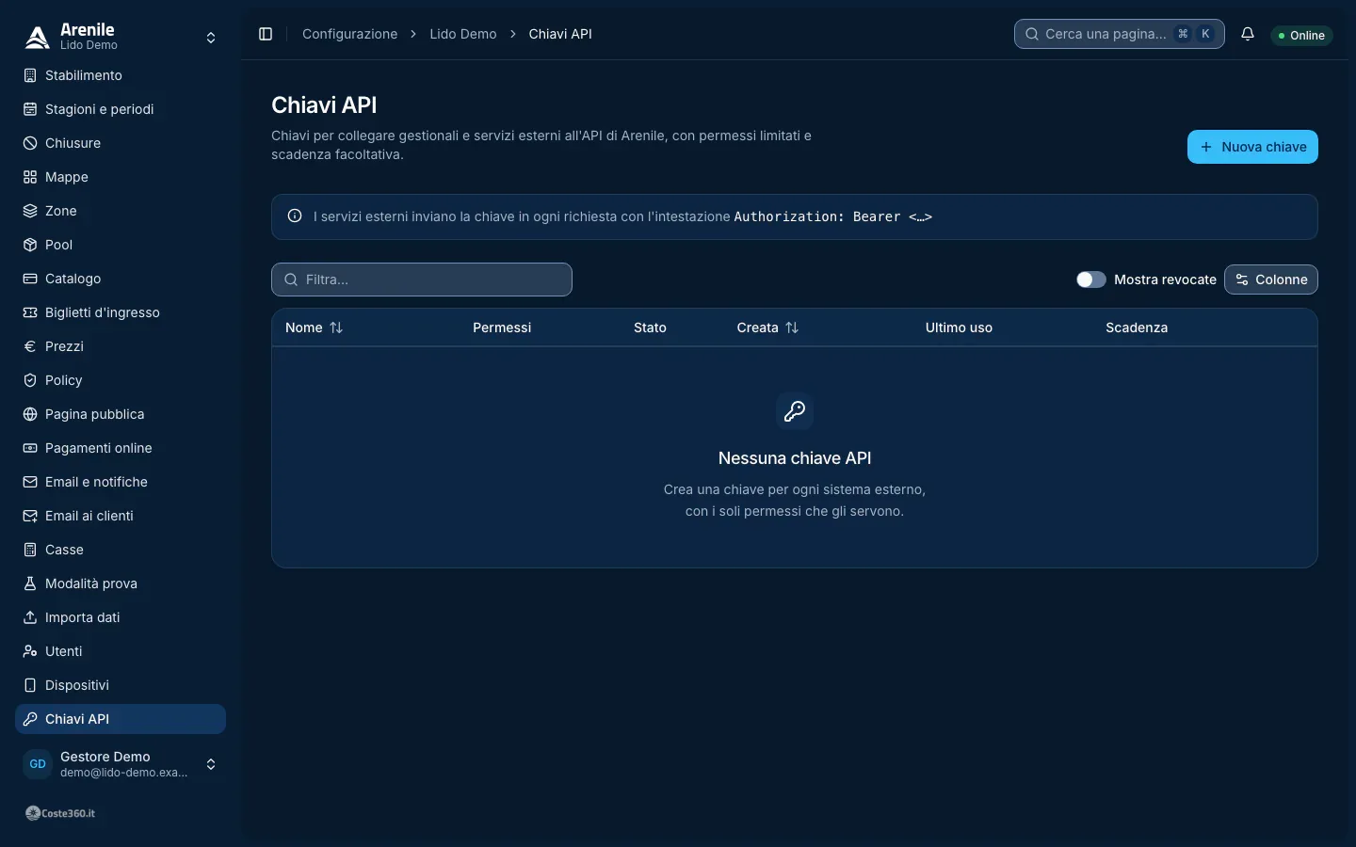Click the Utenti people icon
This screenshot has width=1356, height=847.
(30, 651)
